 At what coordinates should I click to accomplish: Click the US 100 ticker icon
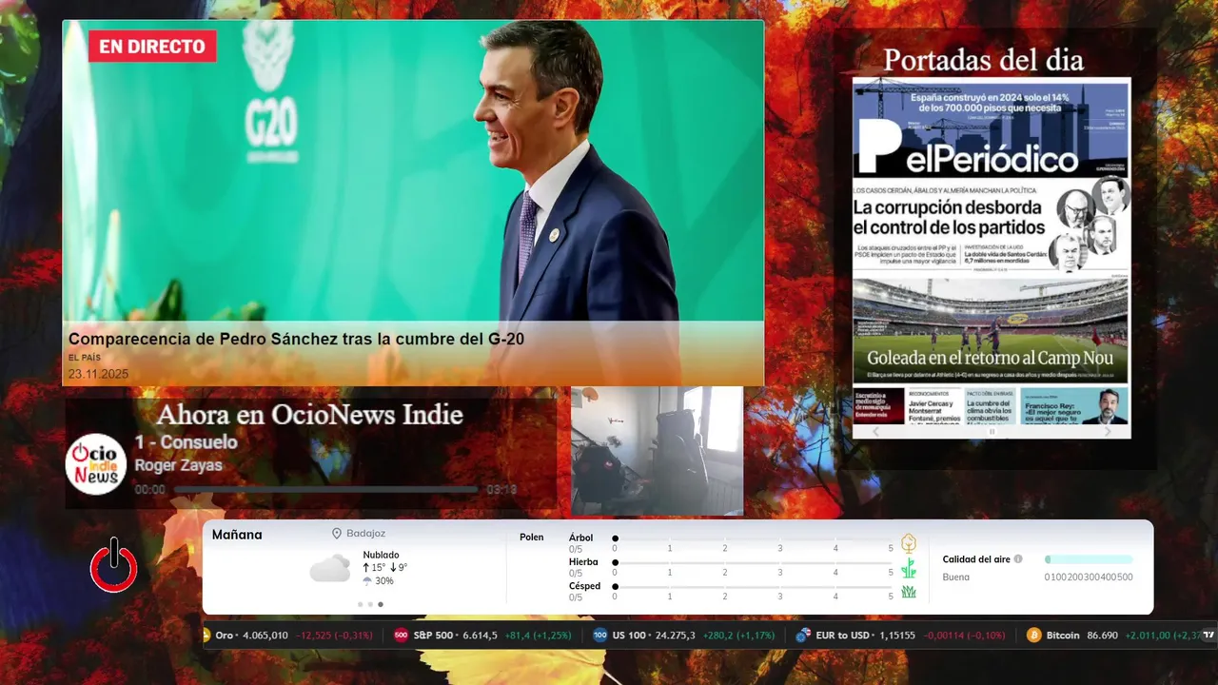click(600, 636)
